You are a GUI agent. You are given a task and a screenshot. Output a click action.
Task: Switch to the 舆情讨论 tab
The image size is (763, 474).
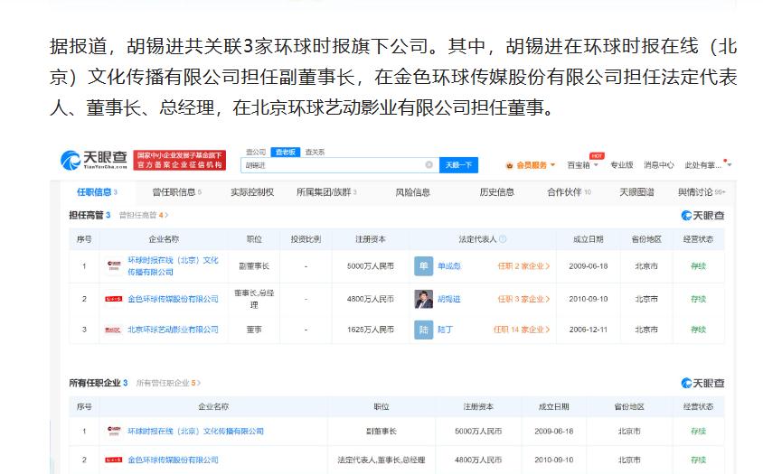(702, 192)
